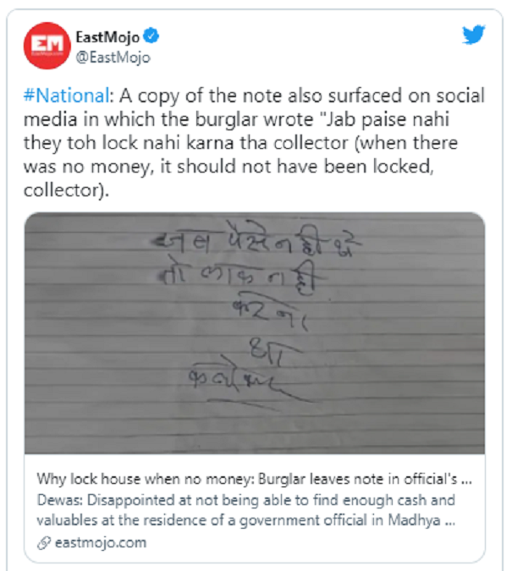
Task: Click the 'Dewas: Disappointed at not being' description
Action: point(246,500)
